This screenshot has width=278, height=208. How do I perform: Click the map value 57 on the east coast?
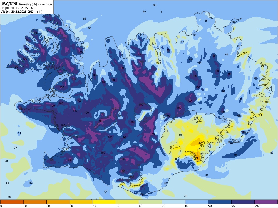[x=267, y=102]
